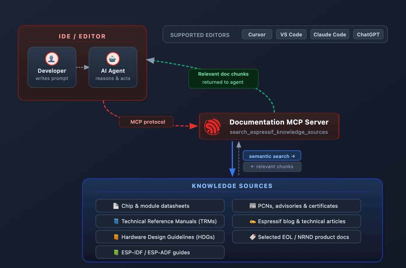Click the AI Agent name label
406x268 pixels.
pyautogui.click(x=113, y=71)
